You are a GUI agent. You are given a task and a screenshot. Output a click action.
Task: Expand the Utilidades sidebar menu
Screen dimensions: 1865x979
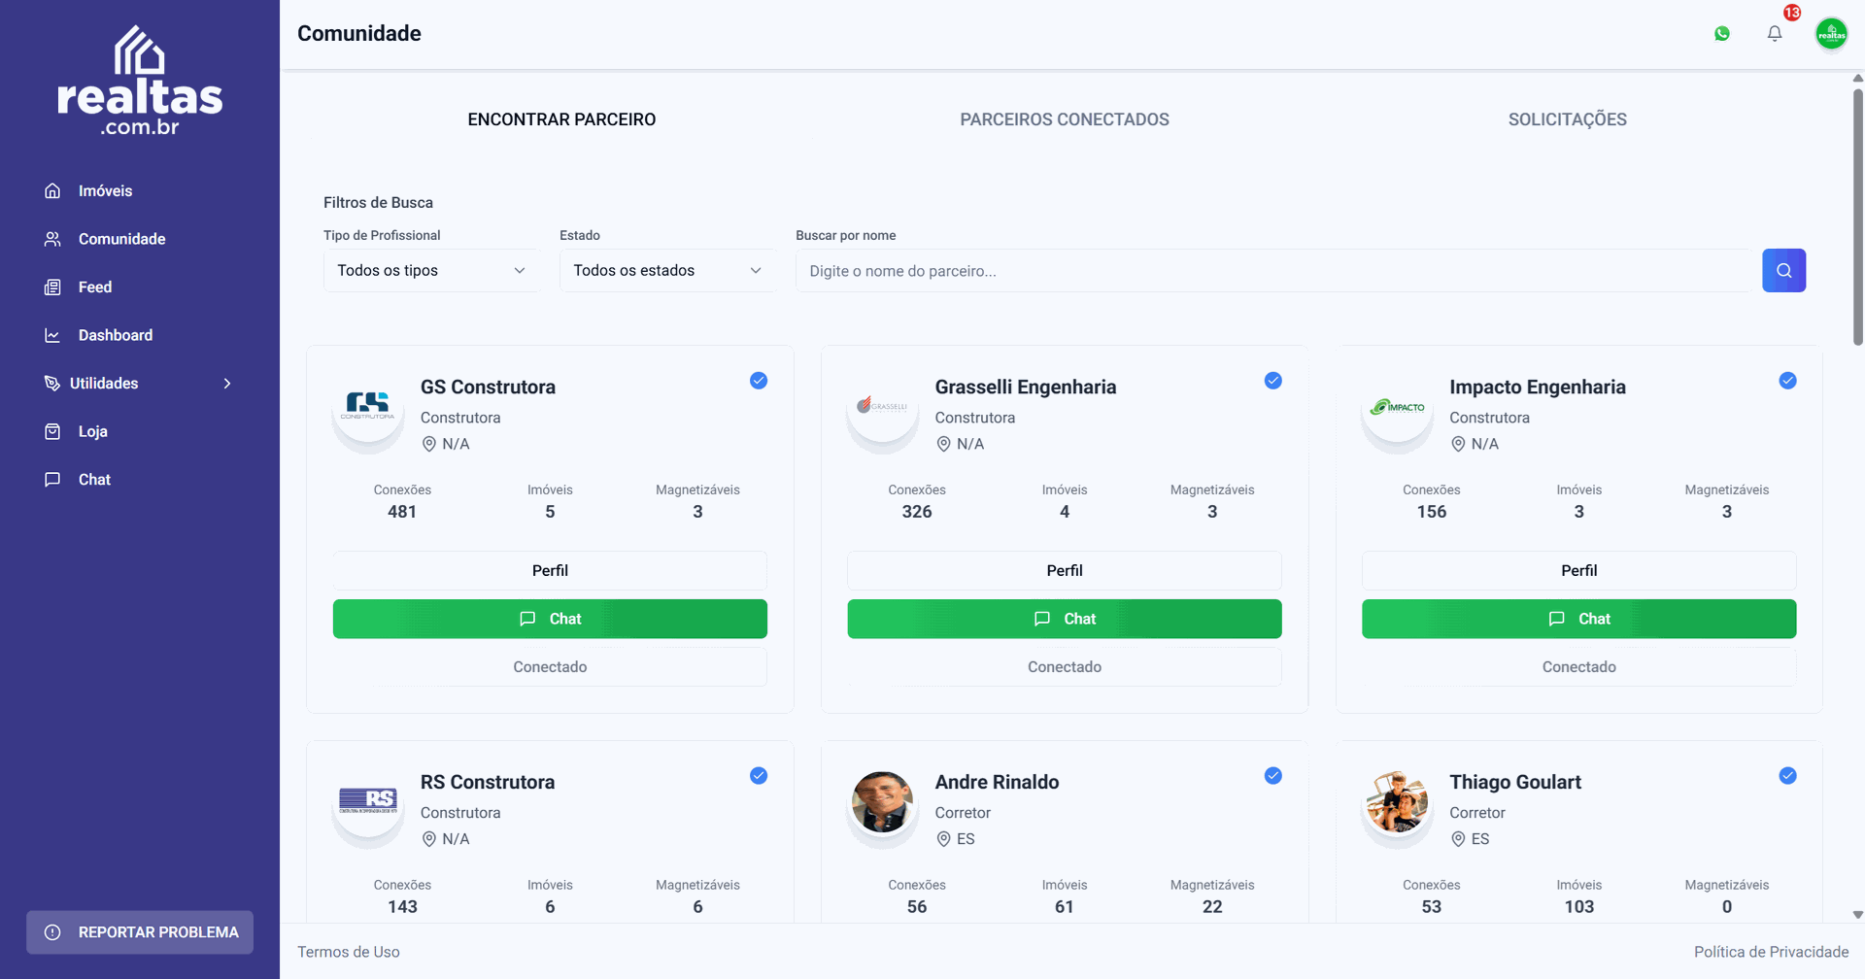(138, 384)
